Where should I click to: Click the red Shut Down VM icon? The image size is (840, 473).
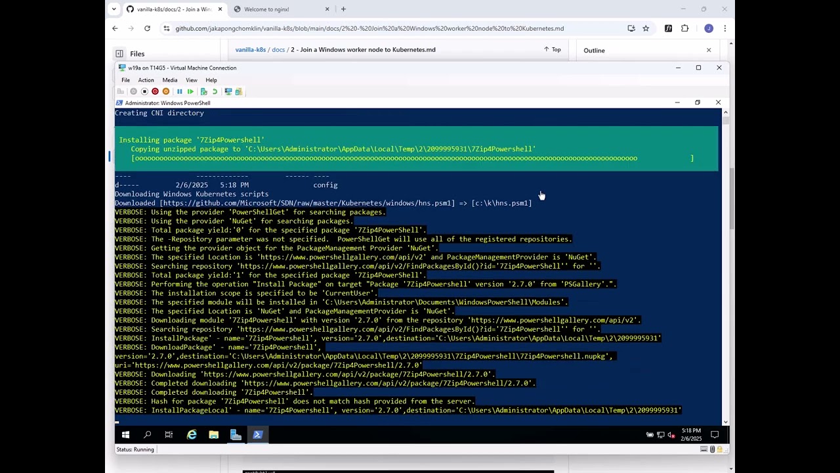click(x=155, y=91)
